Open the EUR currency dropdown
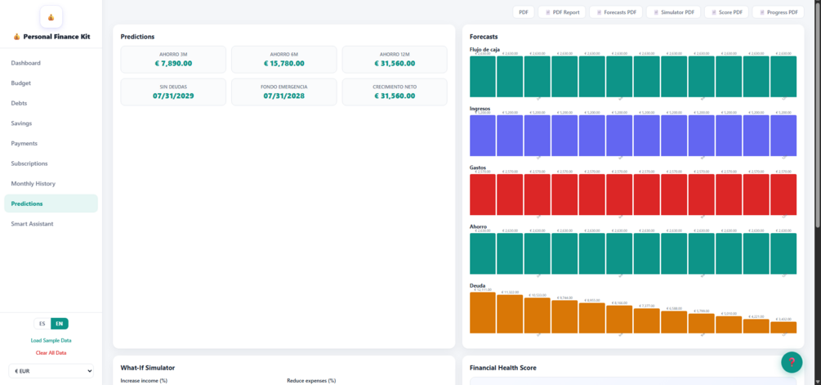The width and height of the screenshot is (821, 385). point(51,371)
